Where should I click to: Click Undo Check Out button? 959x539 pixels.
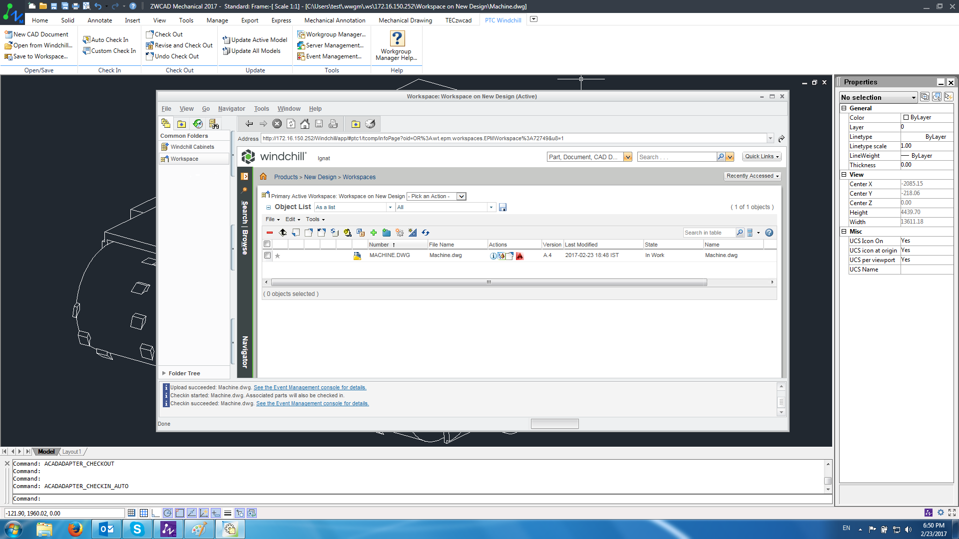(x=172, y=56)
